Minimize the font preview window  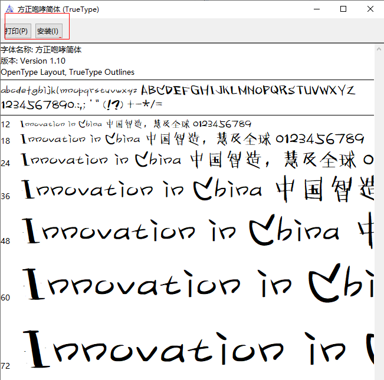[x=317, y=9]
